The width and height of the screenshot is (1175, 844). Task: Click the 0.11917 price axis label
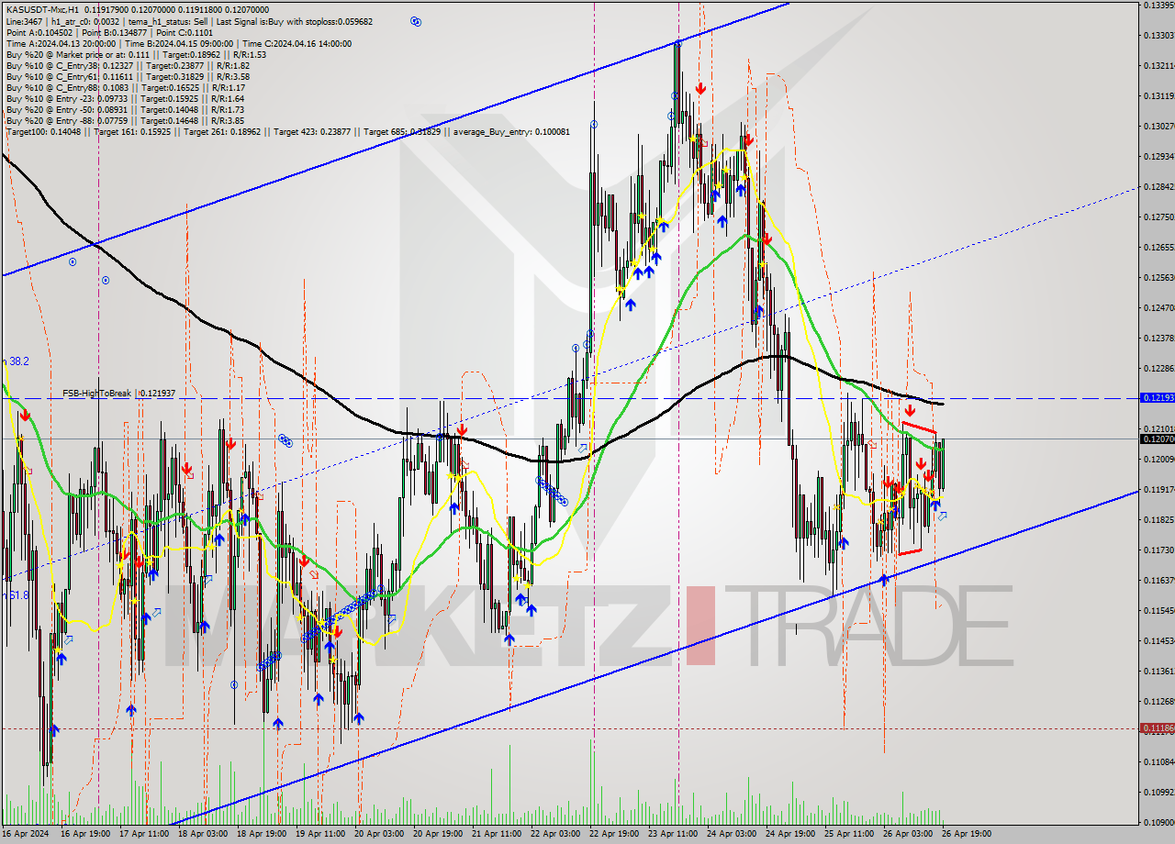click(x=1158, y=490)
